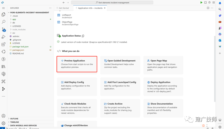Open Guided Development card
This screenshot has width=224, height=129.
point(120,65)
